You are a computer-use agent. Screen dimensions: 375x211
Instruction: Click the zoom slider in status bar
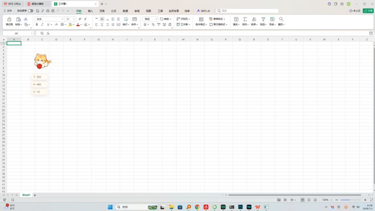[351, 200]
